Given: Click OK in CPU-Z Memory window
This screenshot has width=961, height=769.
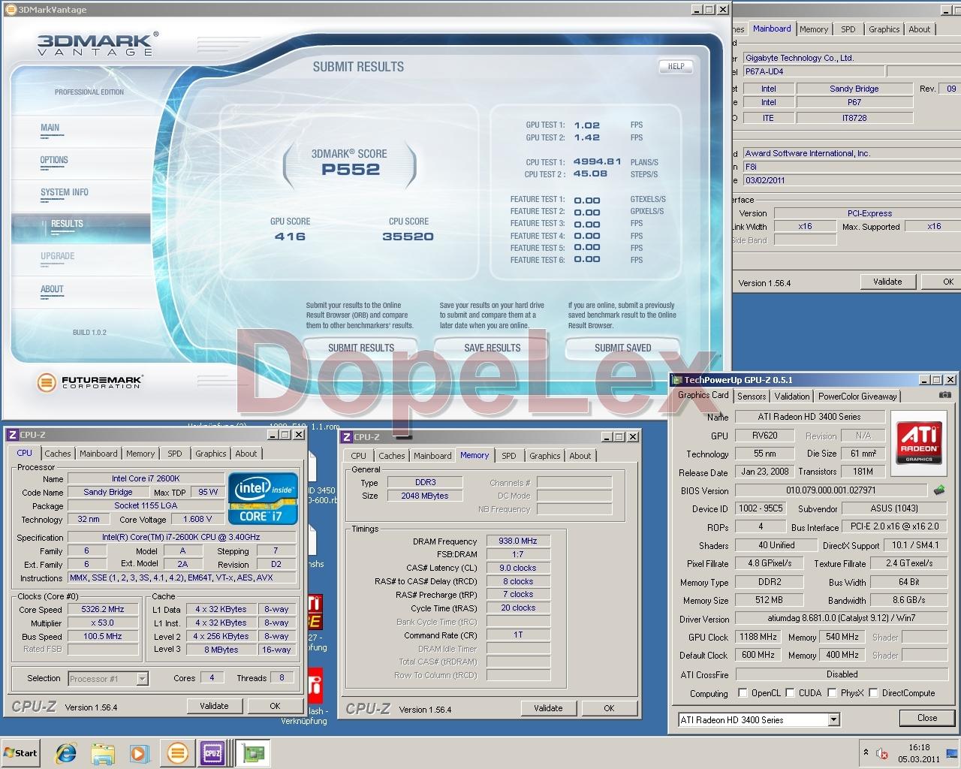Looking at the screenshot, I should point(609,708).
